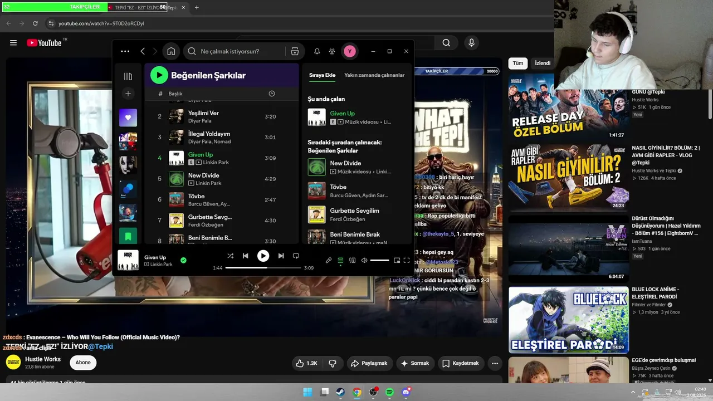Click the Spotify play/pause button

tap(263, 256)
